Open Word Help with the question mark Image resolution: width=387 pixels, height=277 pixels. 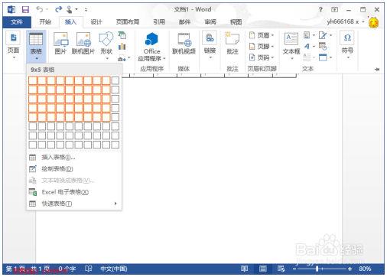pyautogui.click(x=320, y=10)
